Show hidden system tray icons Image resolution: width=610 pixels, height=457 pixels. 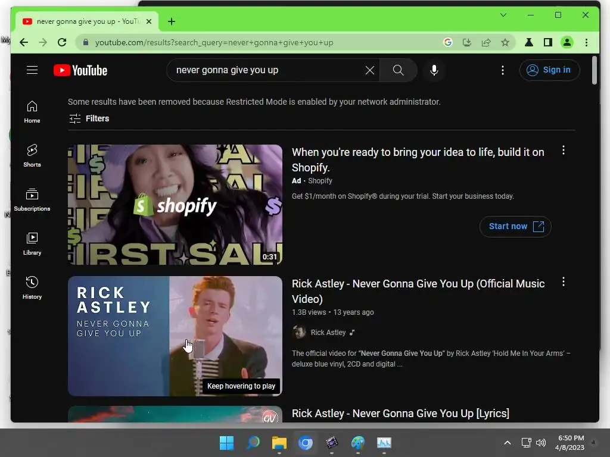(508, 443)
